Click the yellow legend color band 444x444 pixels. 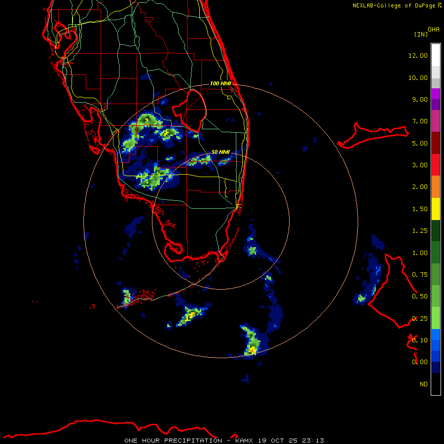point(436,209)
